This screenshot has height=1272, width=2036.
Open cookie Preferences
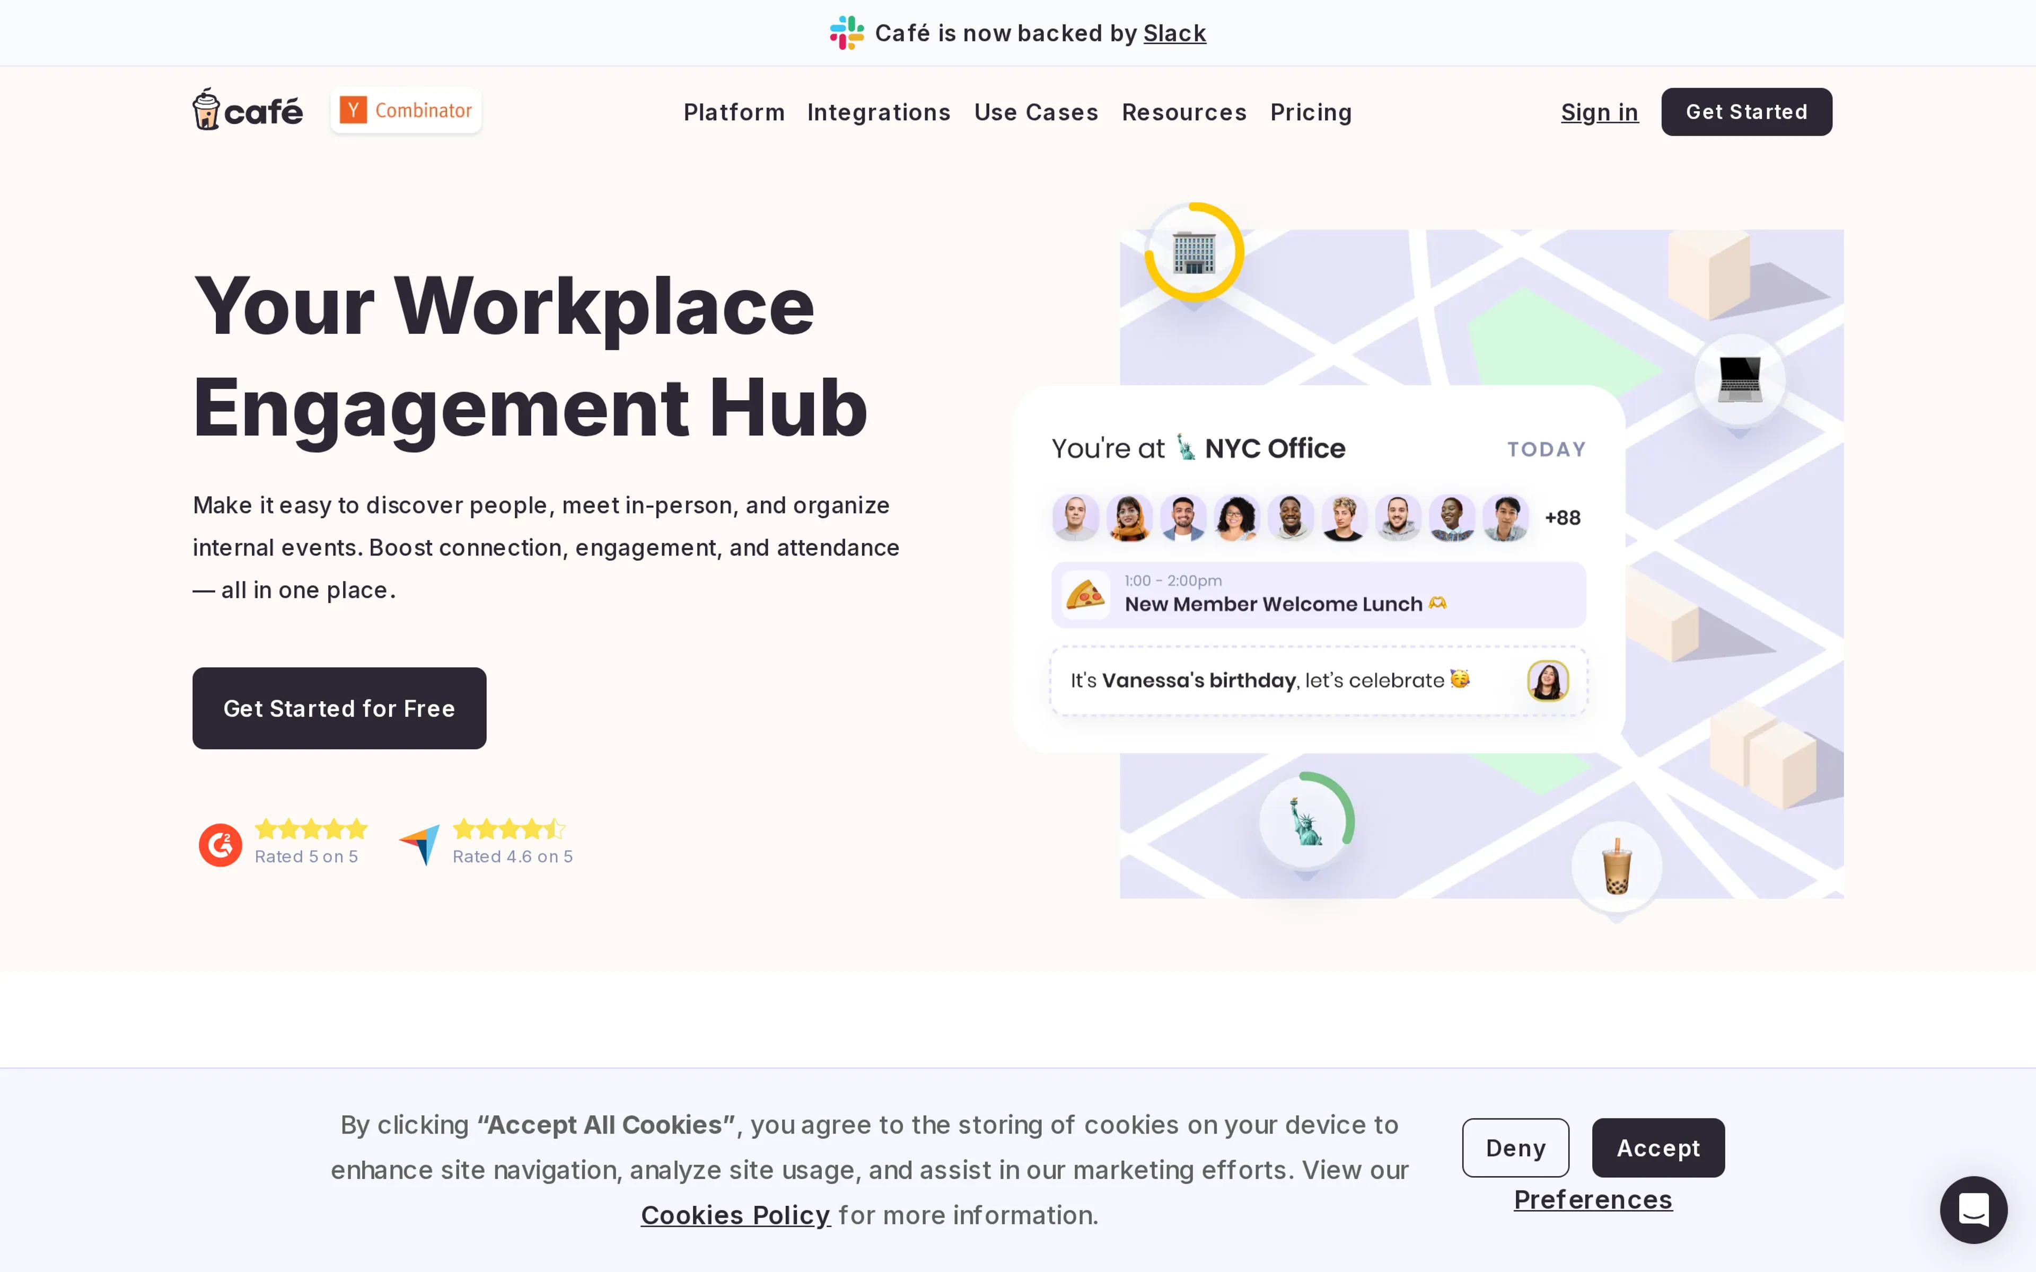1593,1199
